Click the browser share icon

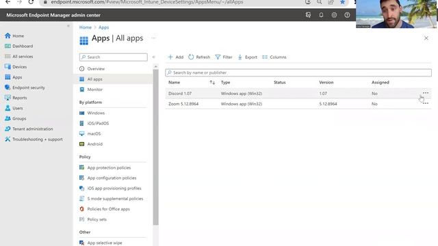click(x=331, y=2)
